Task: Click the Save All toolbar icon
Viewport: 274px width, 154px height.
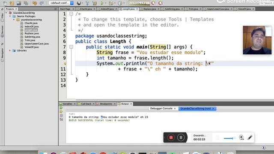Action: click(x=26, y=3)
